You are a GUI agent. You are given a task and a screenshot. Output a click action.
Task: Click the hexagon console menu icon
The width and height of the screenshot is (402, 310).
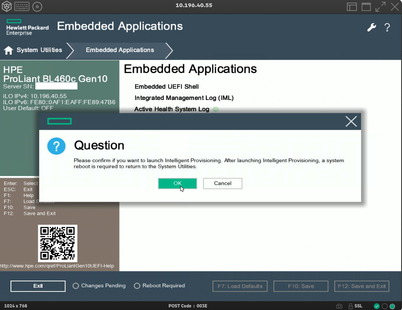(x=7, y=6)
